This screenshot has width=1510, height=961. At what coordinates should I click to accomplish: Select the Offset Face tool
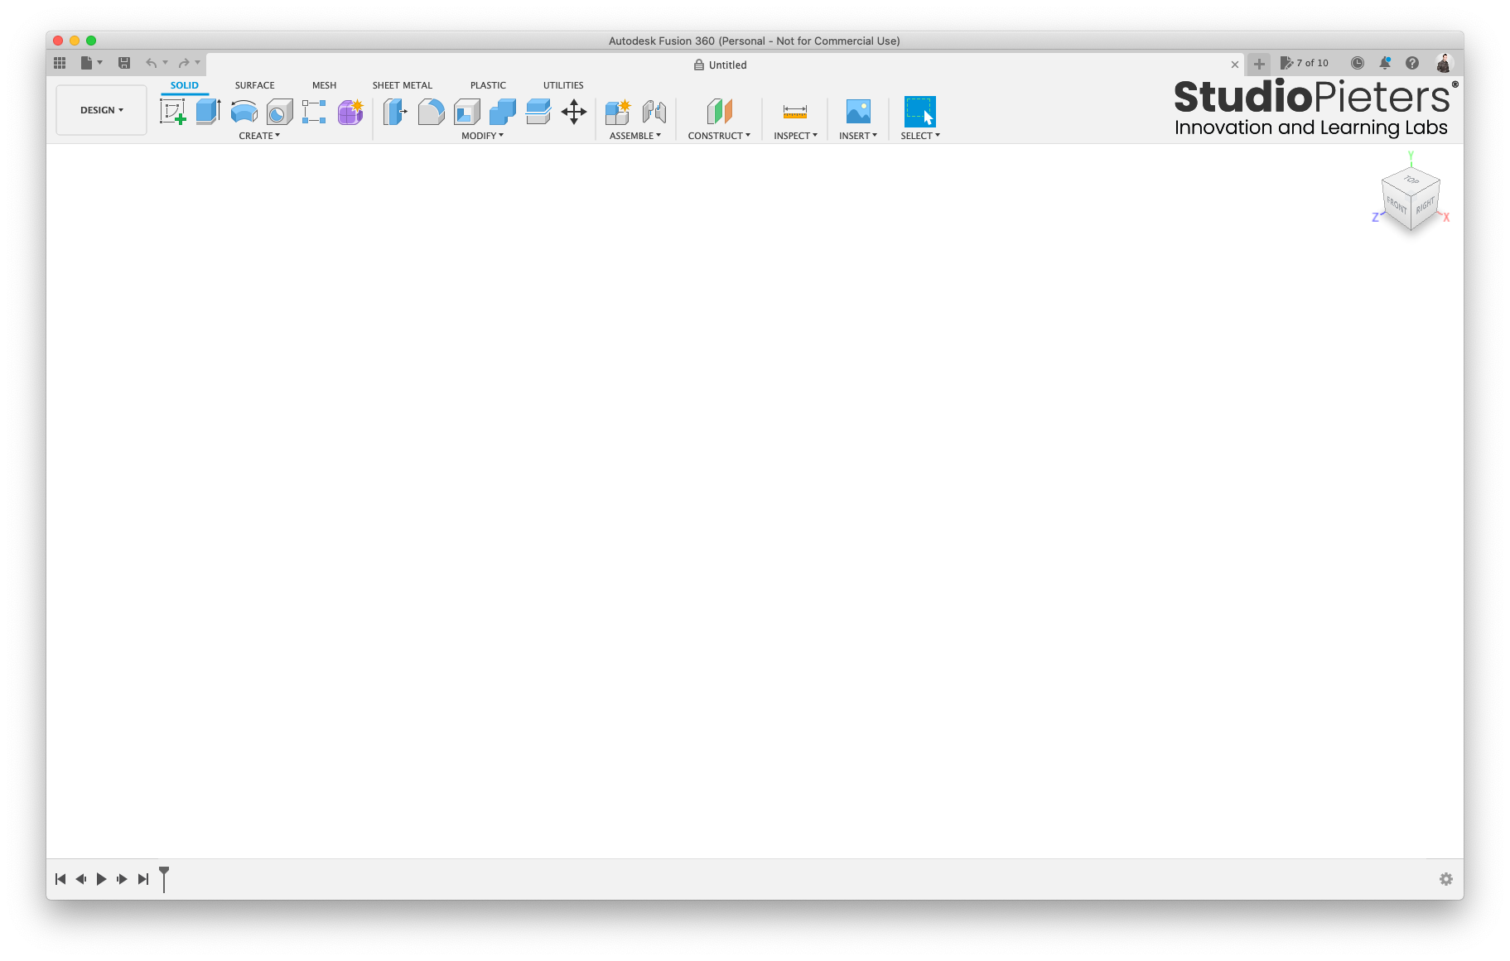[x=538, y=112]
